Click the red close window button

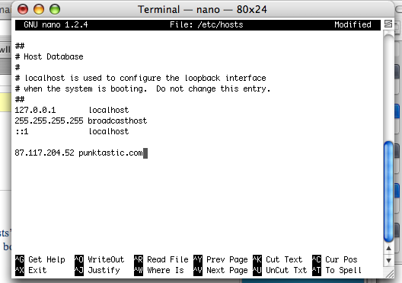coord(23,9)
